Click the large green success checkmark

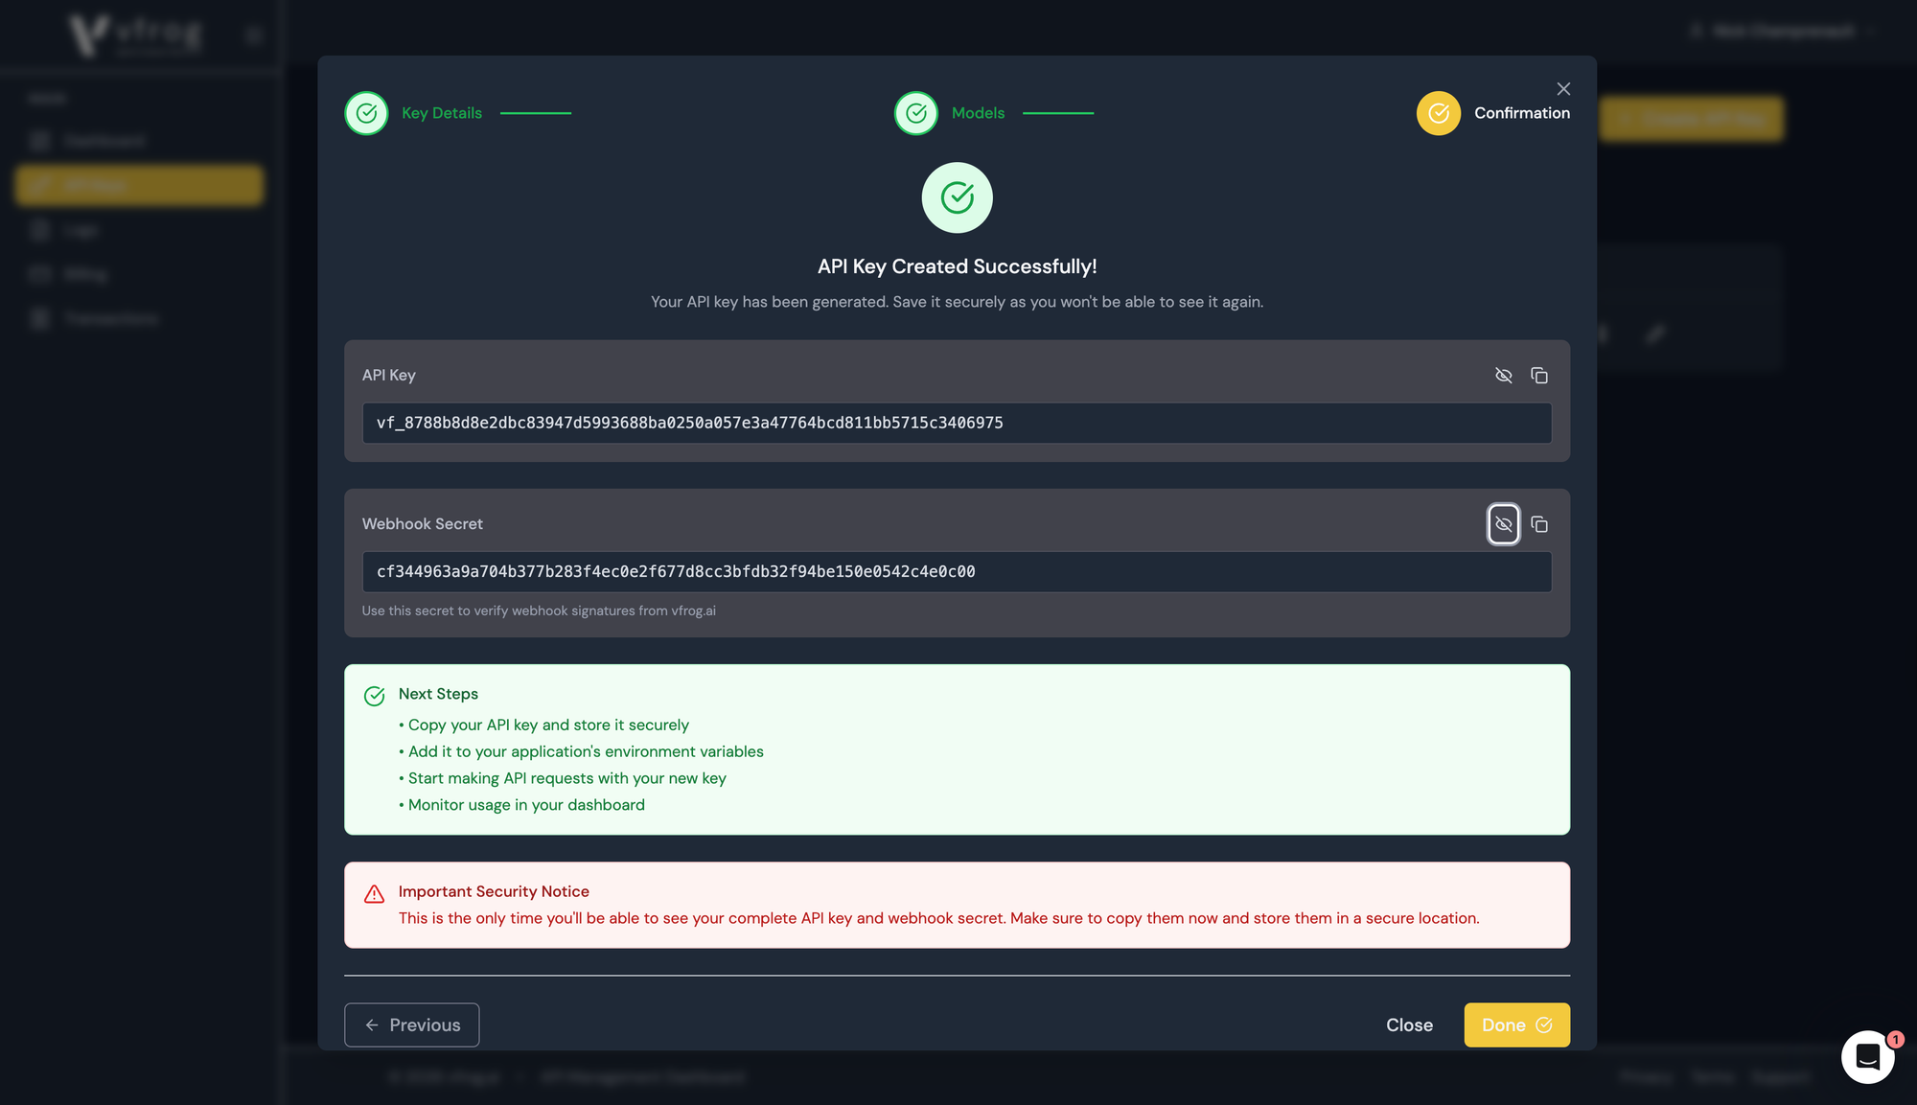point(957,197)
